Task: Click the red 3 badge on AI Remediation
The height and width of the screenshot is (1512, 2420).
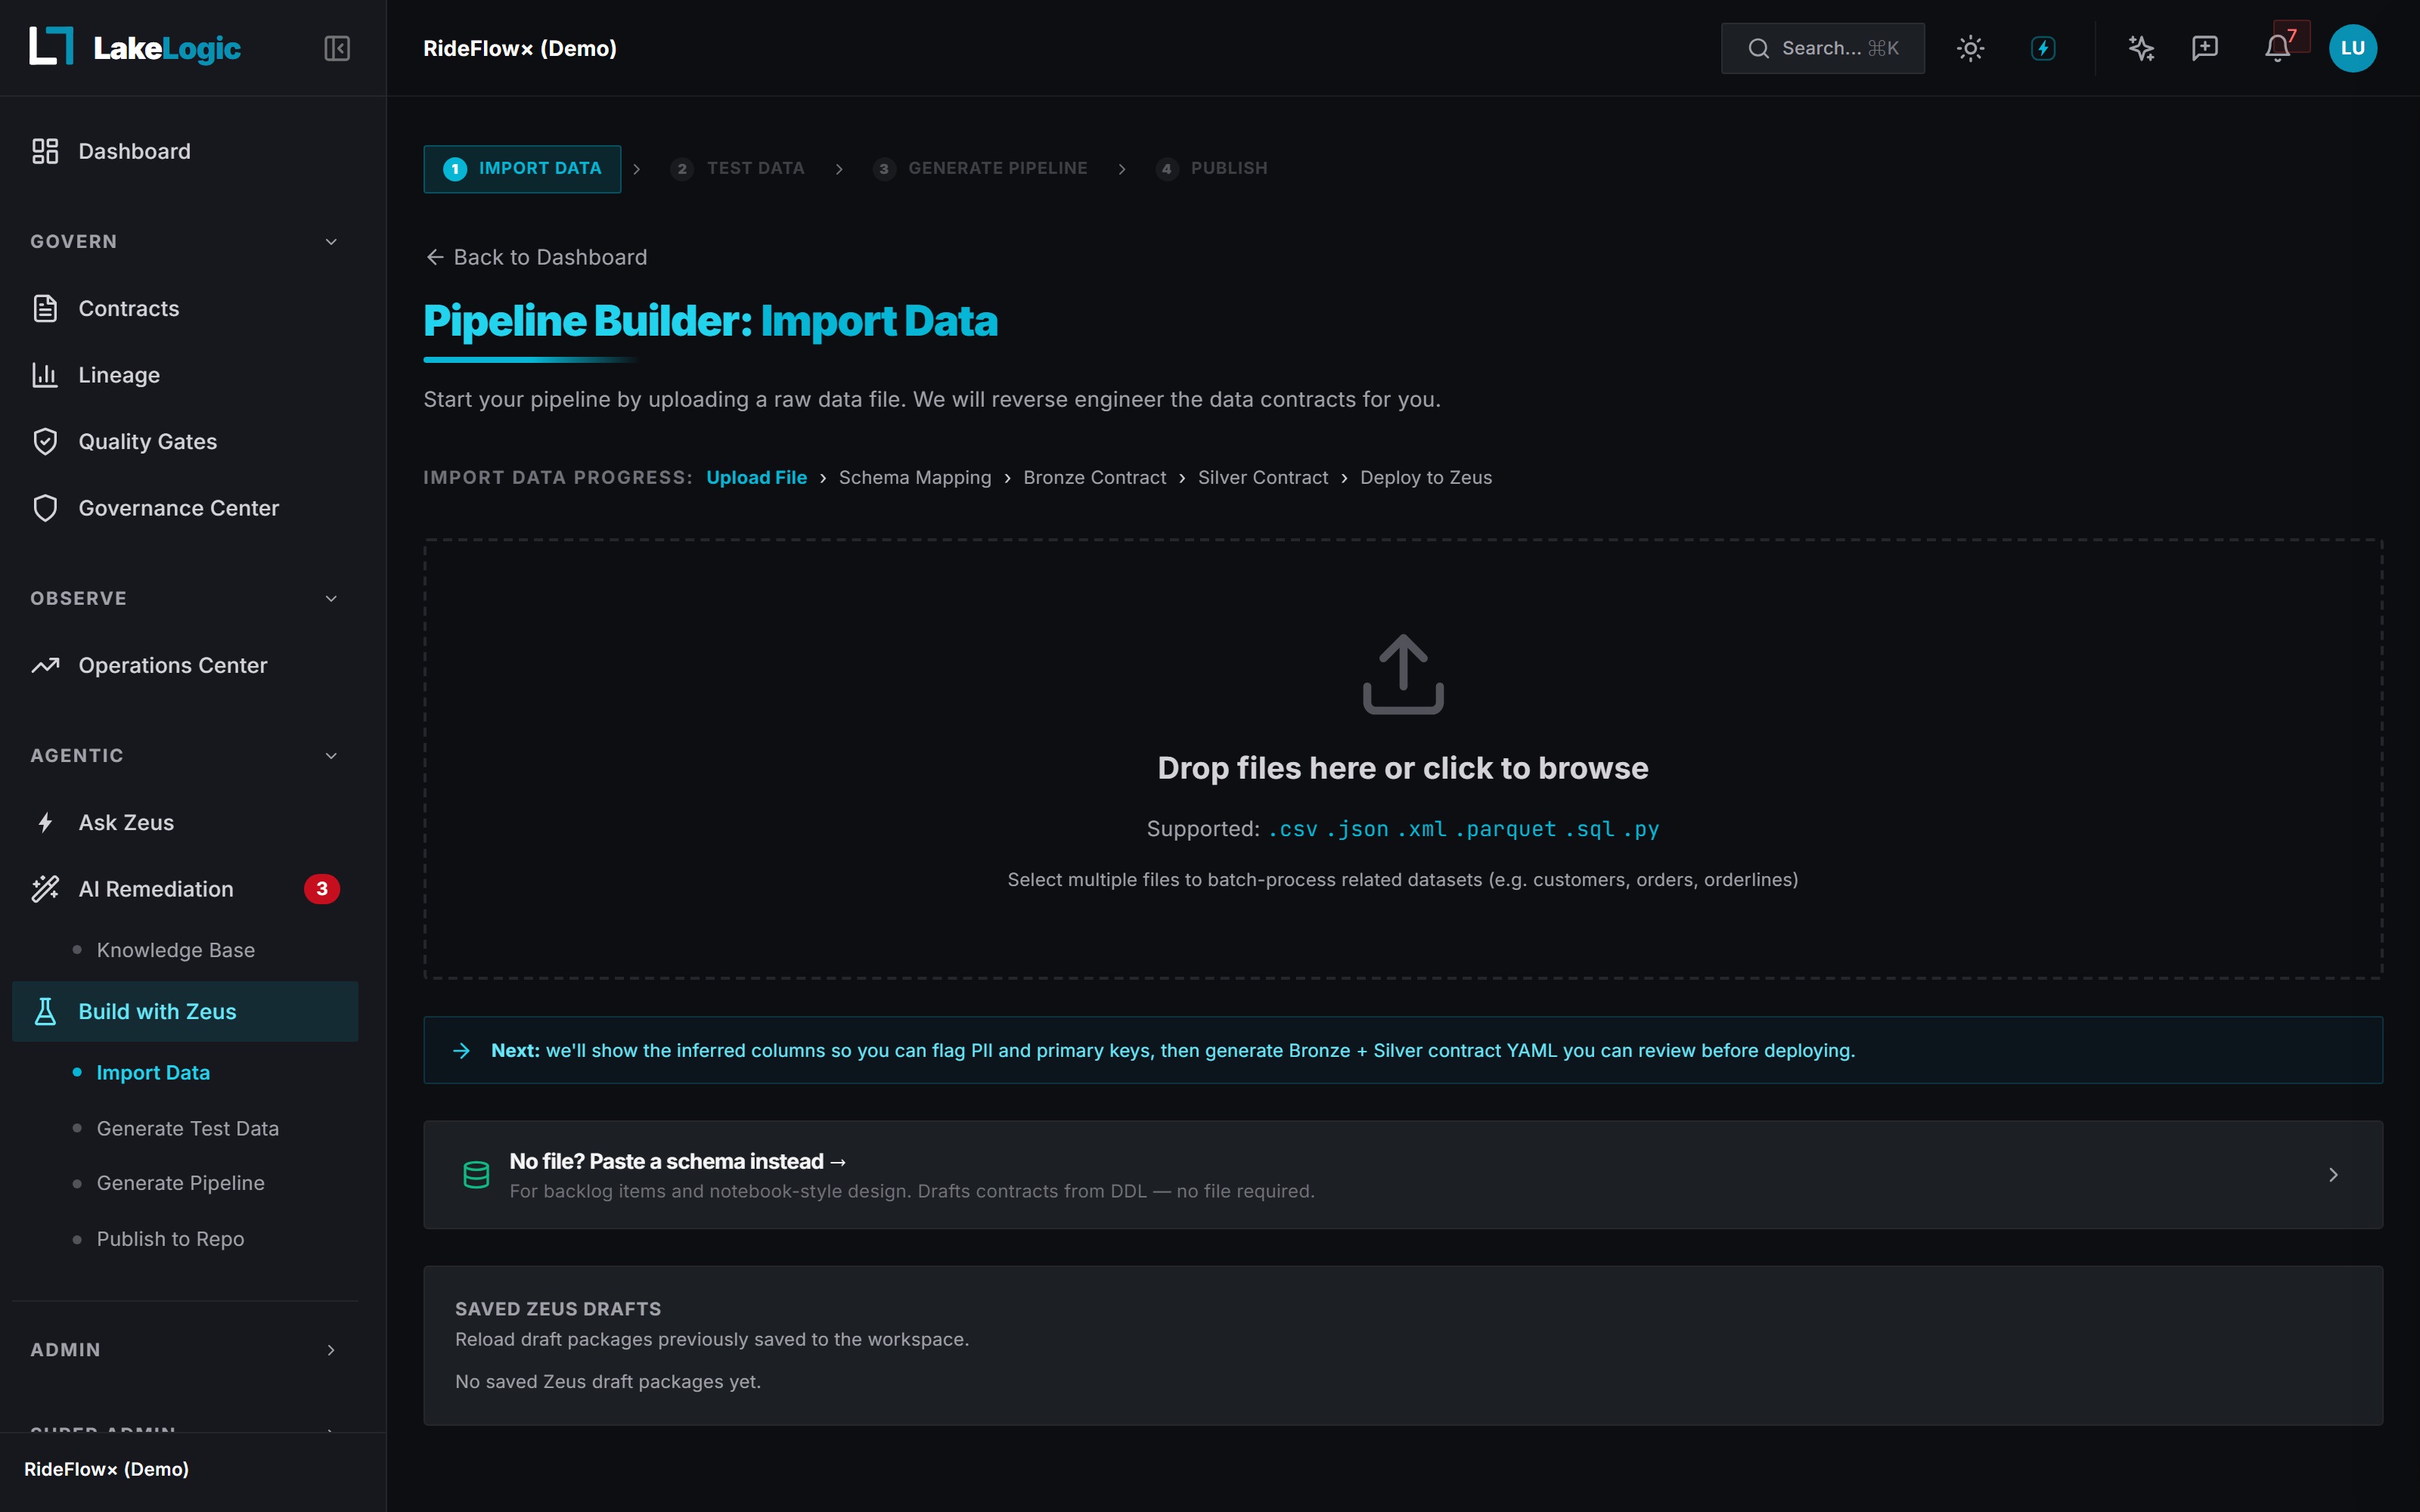Action: coord(322,889)
